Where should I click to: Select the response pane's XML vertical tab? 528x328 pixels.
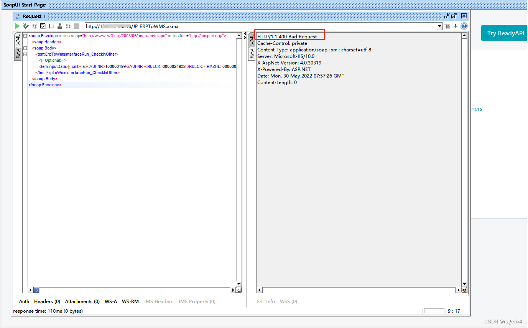(252, 40)
